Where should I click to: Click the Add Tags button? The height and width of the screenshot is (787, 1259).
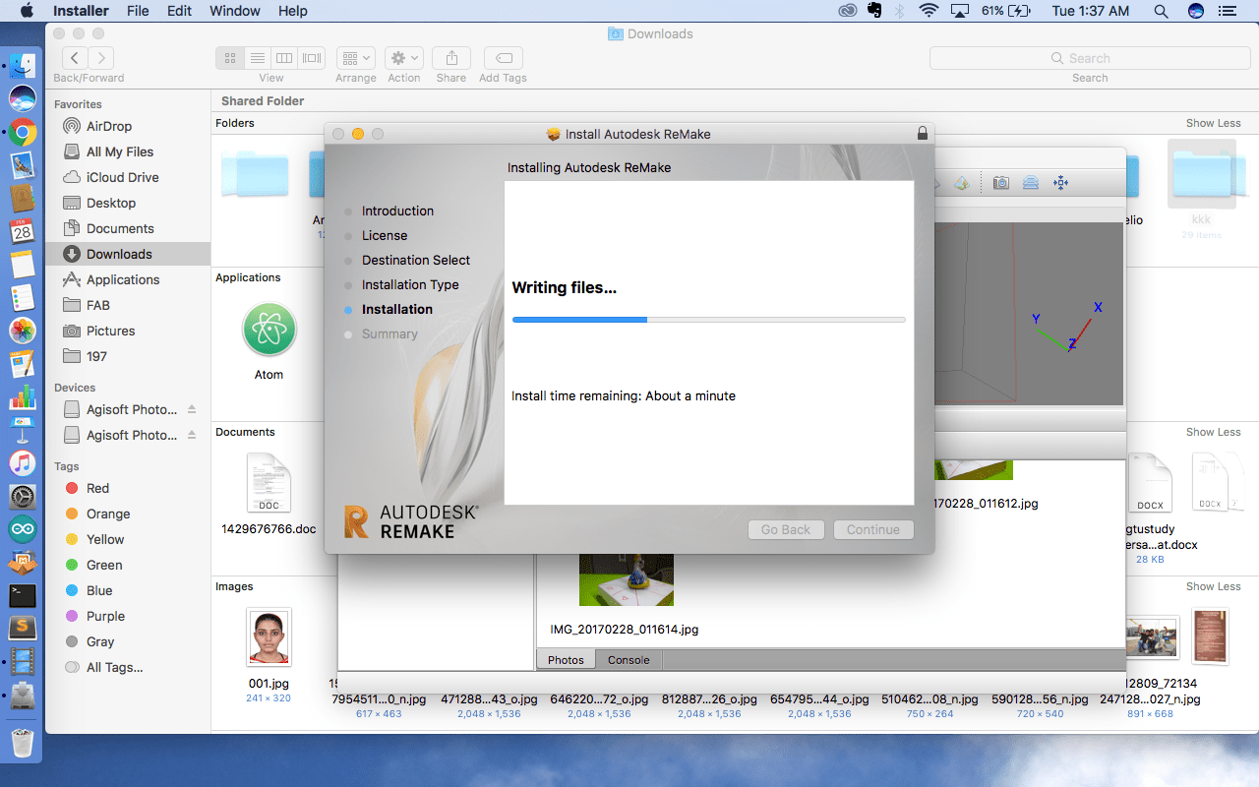(503, 58)
